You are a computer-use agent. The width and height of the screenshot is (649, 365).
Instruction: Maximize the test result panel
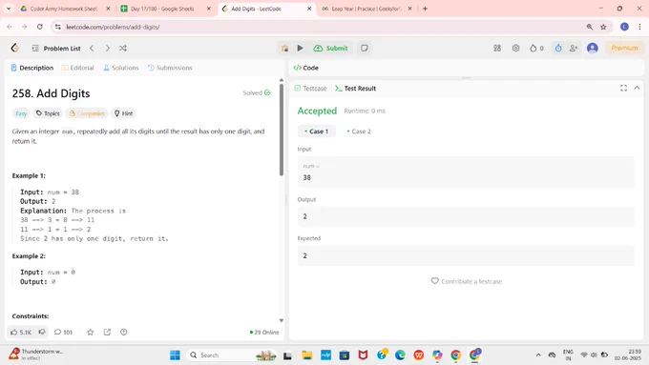623,88
